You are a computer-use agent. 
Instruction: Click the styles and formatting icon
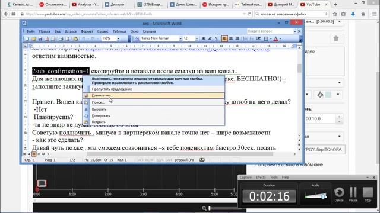[137, 38]
